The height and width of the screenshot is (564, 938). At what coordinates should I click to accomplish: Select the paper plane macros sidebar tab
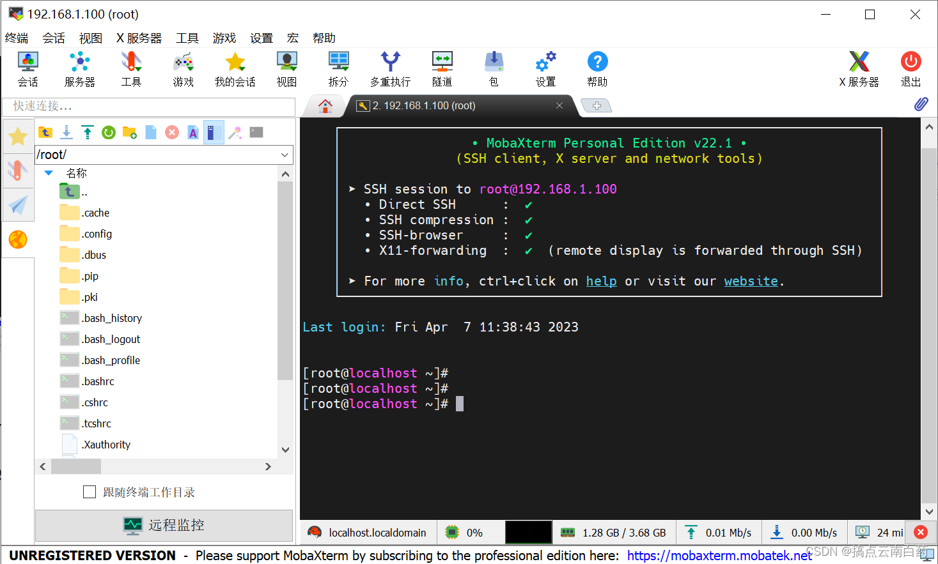click(x=18, y=205)
